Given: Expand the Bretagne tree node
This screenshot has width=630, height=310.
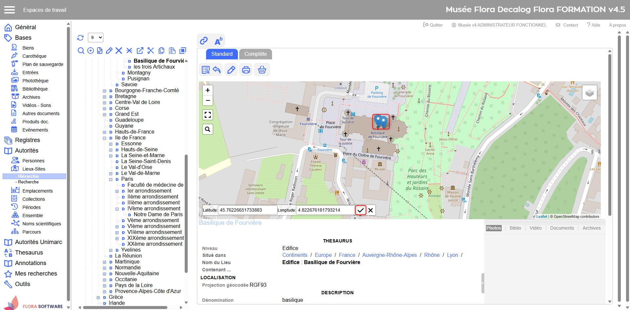Looking at the screenshot, I should pyautogui.click(x=104, y=97).
